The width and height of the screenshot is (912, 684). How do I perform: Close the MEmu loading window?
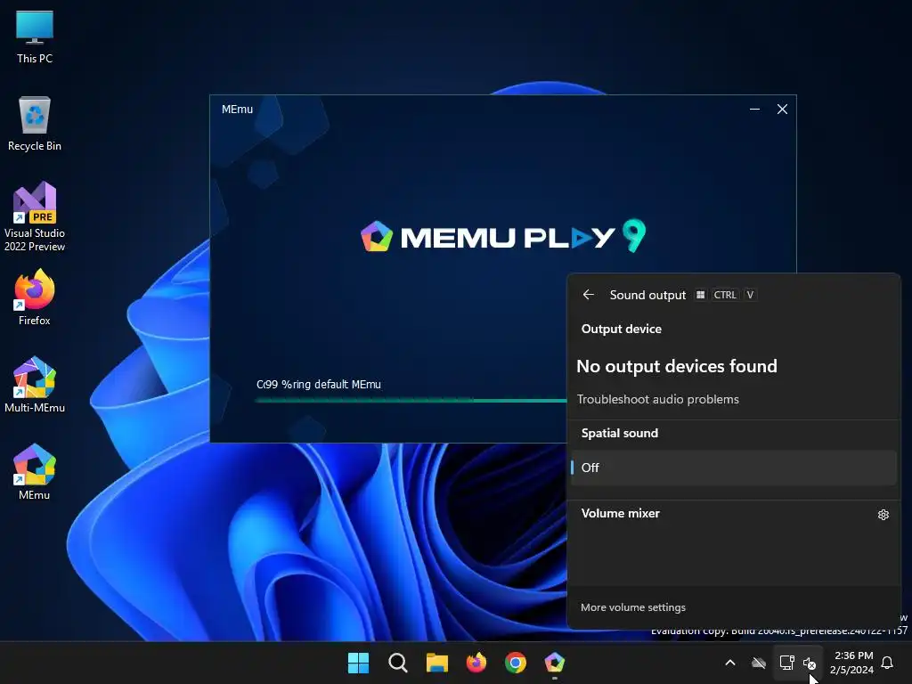(782, 110)
